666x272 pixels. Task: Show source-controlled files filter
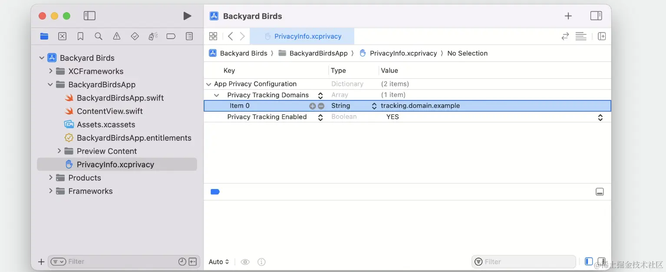[193, 262]
